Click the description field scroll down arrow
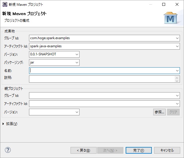This screenshot has width=184, height=158. [x=177, y=81]
